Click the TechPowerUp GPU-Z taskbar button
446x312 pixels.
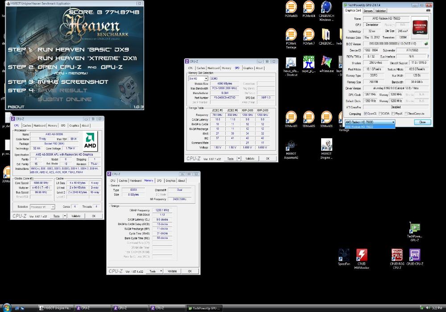click(x=205, y=308)
